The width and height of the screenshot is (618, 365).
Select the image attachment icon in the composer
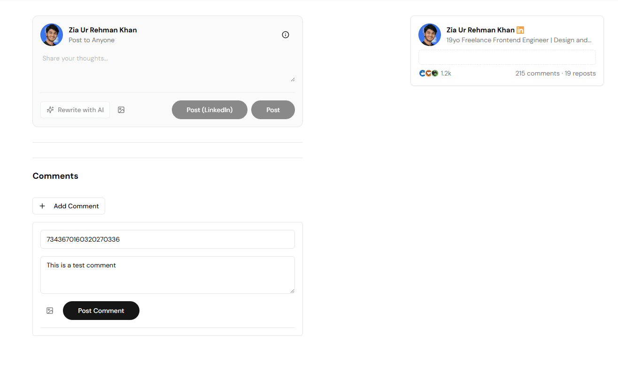click(121, 109)
